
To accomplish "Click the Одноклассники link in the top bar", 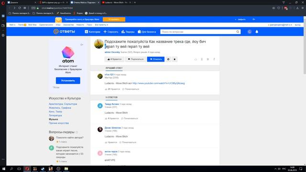I will [46, 25].
